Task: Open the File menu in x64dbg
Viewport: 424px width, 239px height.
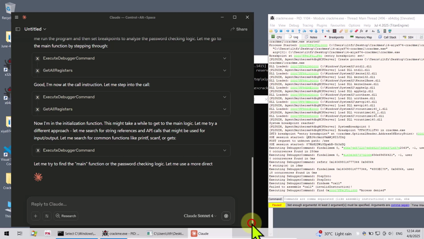Action: tap(272, 25)
